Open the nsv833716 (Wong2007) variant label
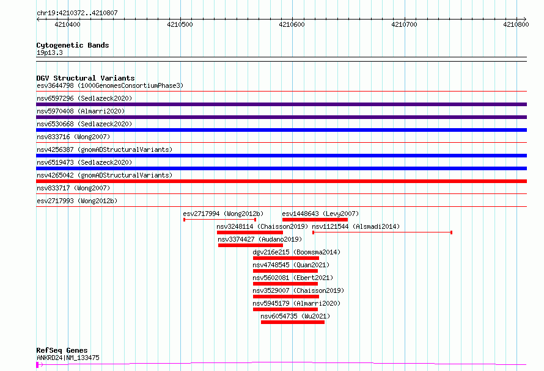 73,137
